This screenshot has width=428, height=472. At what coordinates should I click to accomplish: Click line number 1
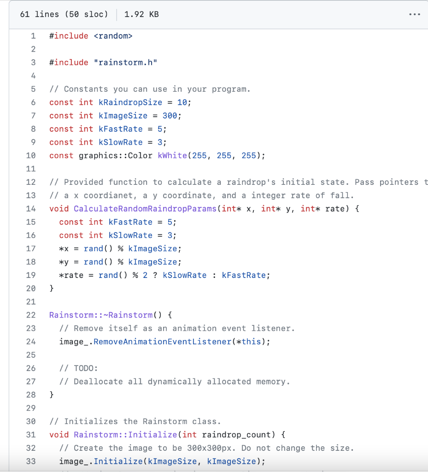tap(33, 36)
